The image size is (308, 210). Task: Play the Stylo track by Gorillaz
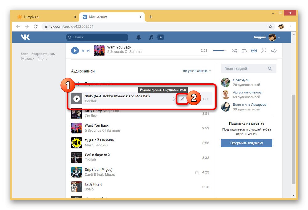[77, 99]
